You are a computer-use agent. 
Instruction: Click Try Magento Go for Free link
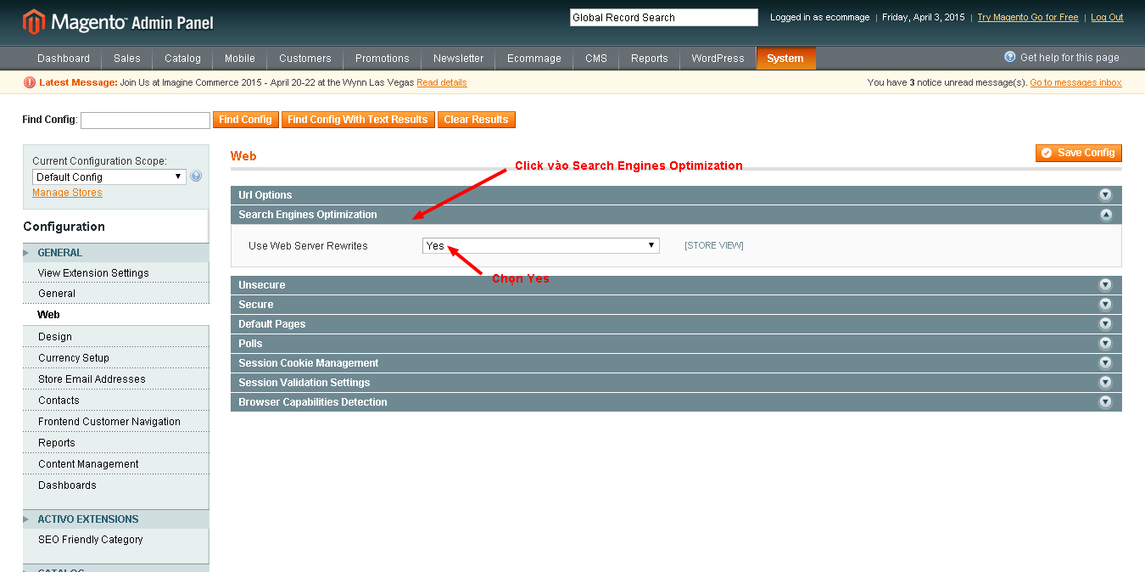(x=1028, y=17)
